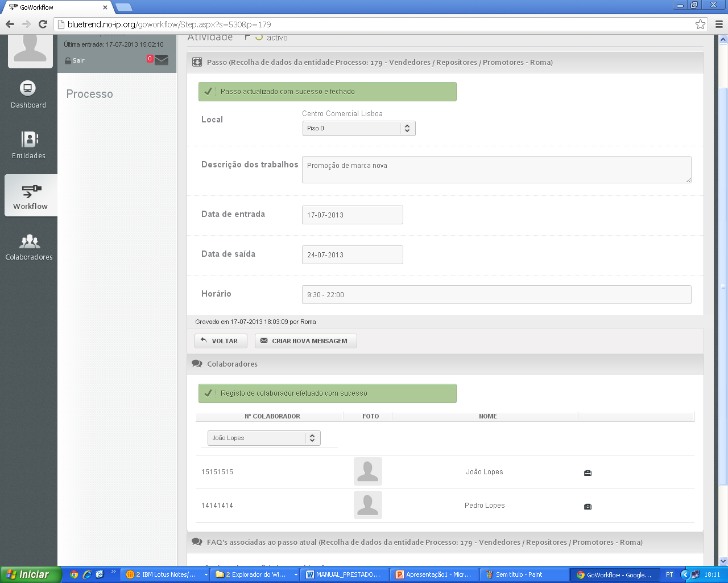
Task: Click the Data de saída field
Action: [x=353, y=255]
